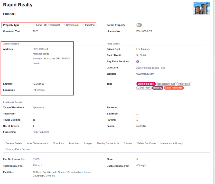
Task: Click the Brussels city link
Action: (37, 58)
